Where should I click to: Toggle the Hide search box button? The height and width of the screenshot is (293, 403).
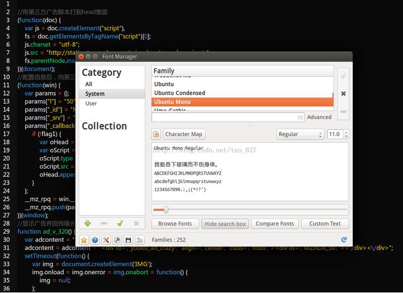tap(225, 224)
